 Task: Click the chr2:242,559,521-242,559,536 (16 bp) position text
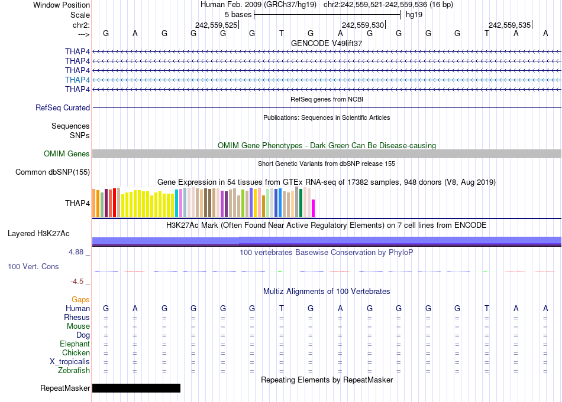click(x=388, y=5)
